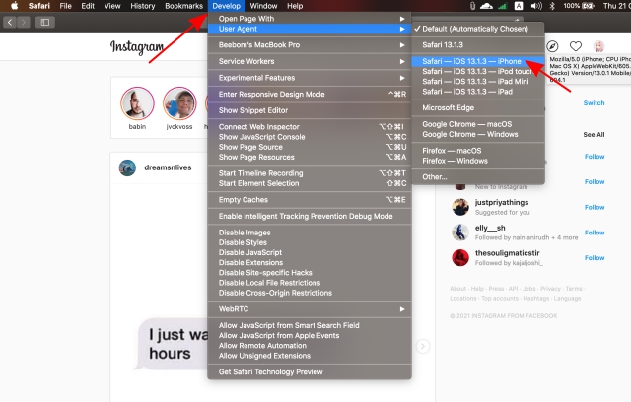
Task: Select Show JavaScript Console
Action: click(309, 137)
